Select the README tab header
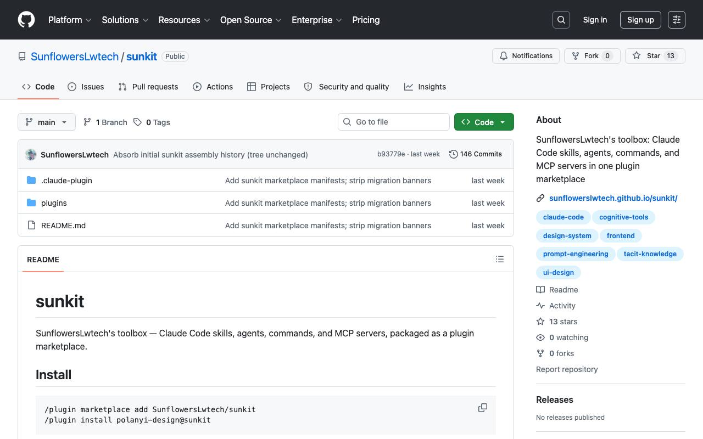Viewport: 703px width, 439px height. click(43, 260)
